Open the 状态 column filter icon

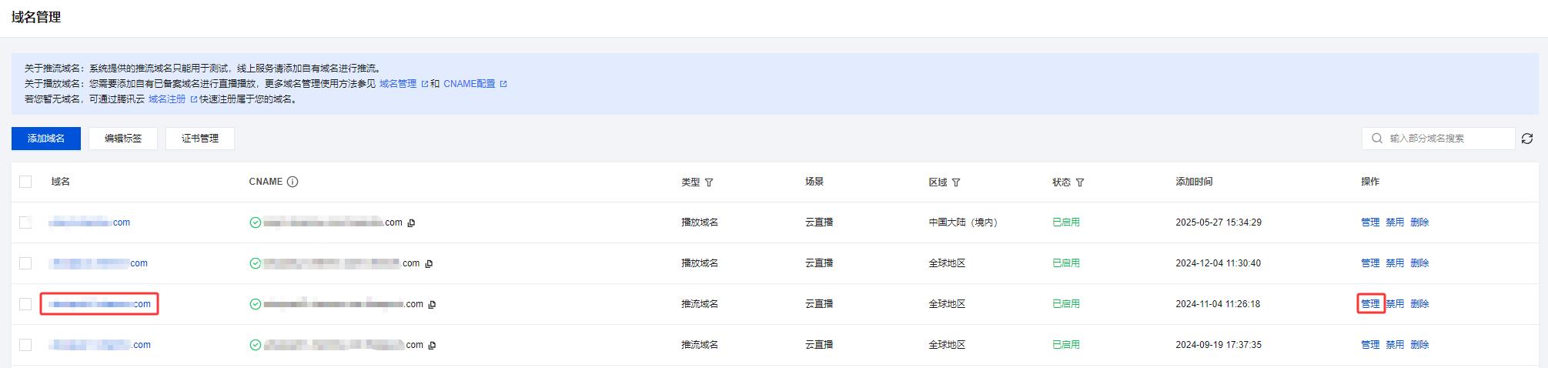coord(1080,182)
